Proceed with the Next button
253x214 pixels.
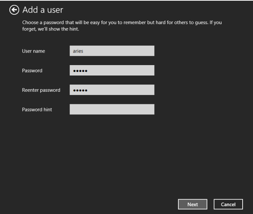[x=192, y=204]
